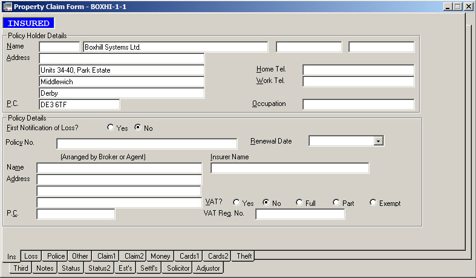
Task: Click the form icon in title bar
Action: pyautogui.click(x=7, y=6)
